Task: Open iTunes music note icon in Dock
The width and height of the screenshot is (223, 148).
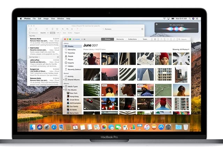Action: pos(147,127)
